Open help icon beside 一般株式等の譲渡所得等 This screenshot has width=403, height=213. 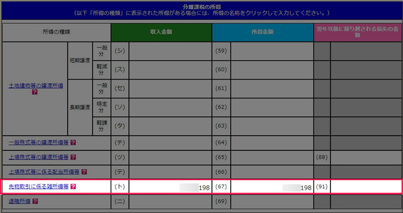click(73, 142)
